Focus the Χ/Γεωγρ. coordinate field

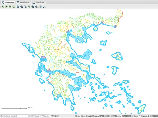coord(36,116)
